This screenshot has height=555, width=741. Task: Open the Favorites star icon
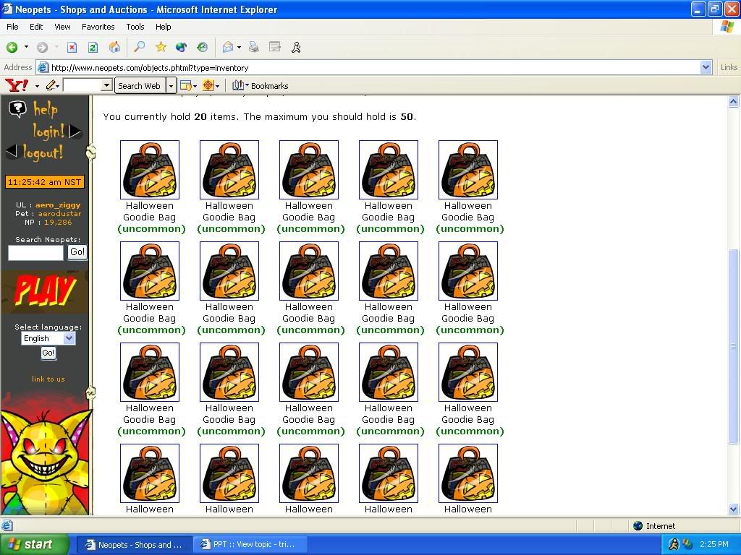(x=161, y=47)
